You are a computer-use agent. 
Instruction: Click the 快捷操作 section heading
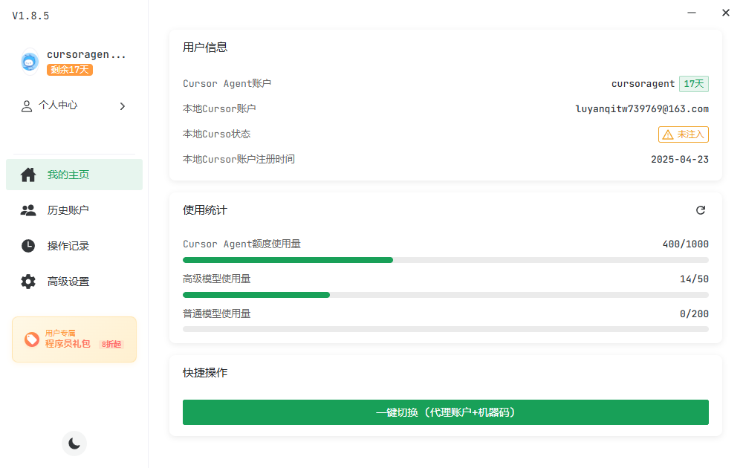[205, 373]
